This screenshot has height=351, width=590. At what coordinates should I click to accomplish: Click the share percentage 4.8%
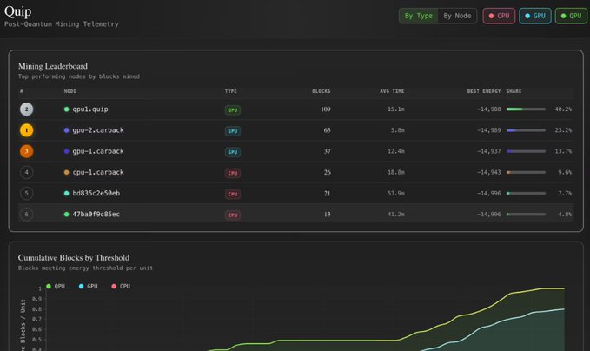point(565,215)
